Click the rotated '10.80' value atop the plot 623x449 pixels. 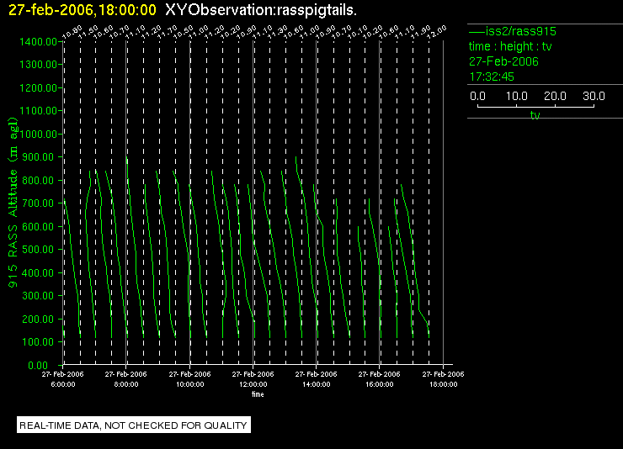point(72,32)
